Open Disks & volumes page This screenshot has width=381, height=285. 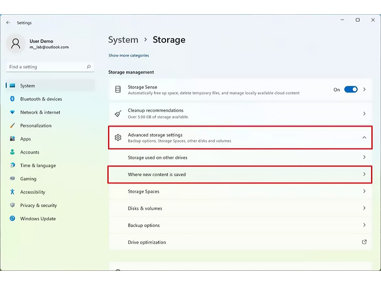tap(240, 209)
